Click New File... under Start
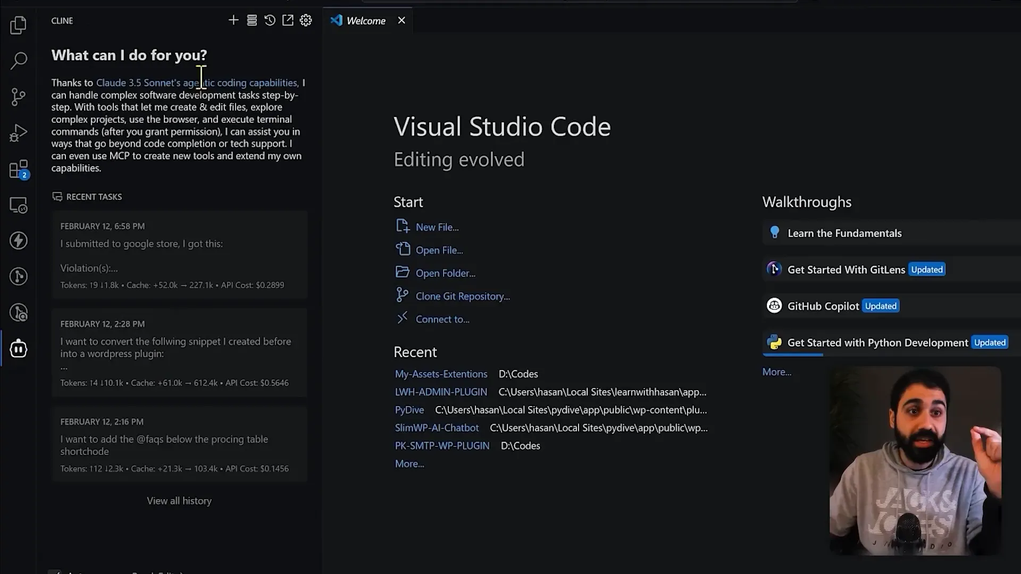Image resolution: width=1021 pixels, height=574 pixels. 437,227
